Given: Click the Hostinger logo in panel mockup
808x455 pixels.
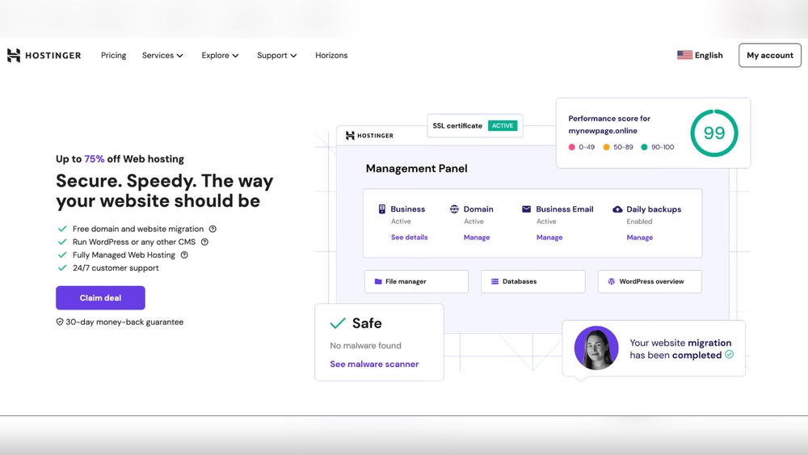Looking at the screenshot, I should coord(369,136).
